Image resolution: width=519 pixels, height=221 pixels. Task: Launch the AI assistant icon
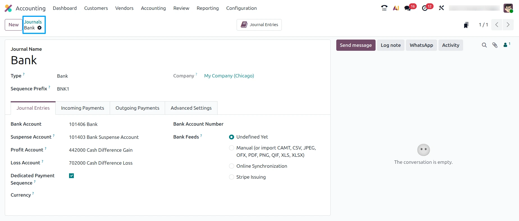point(396,8)
